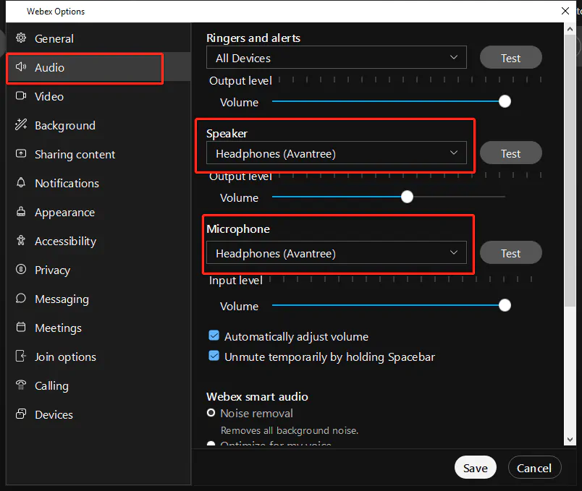This screenshot has width=582, height=491.
Task: Open the Ringers and alerts device dropdown
Action: 336,58
